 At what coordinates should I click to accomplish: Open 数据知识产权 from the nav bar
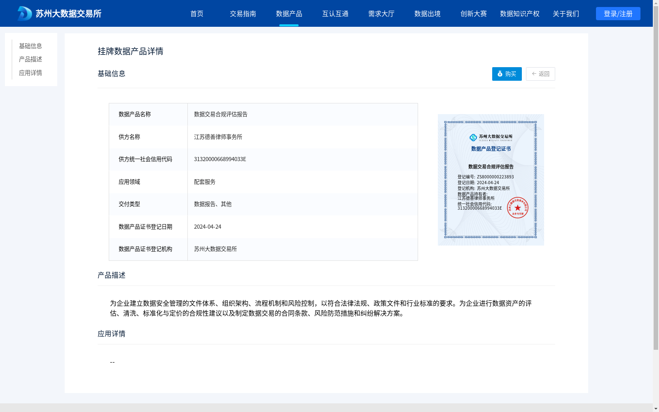(x=520, y=14)
